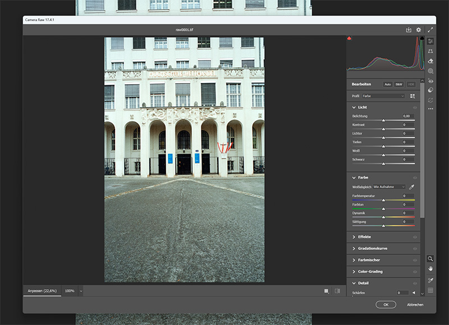The height and width of the screenshot is (325, 449).
Task: Expand the Gradationskurve section
Action: coord(354,249)
